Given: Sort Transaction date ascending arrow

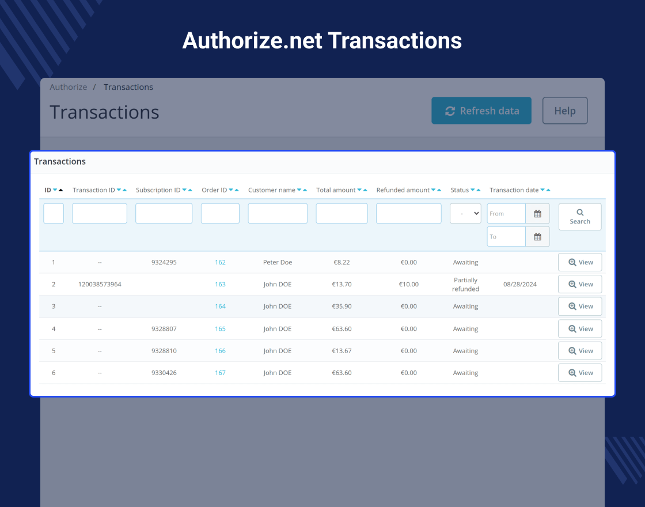Looking at the screenshot, I should pyautogui.click(x=548, y=190).
